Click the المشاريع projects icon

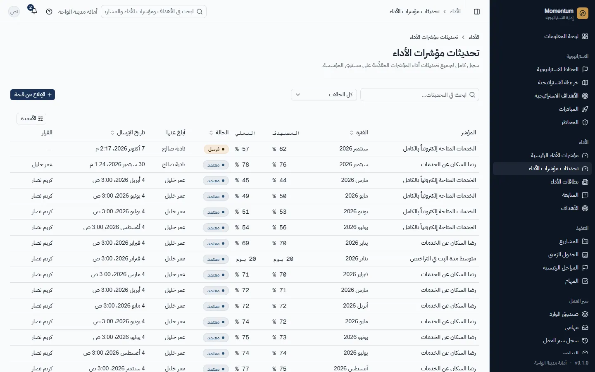click(x=585, y=241)
